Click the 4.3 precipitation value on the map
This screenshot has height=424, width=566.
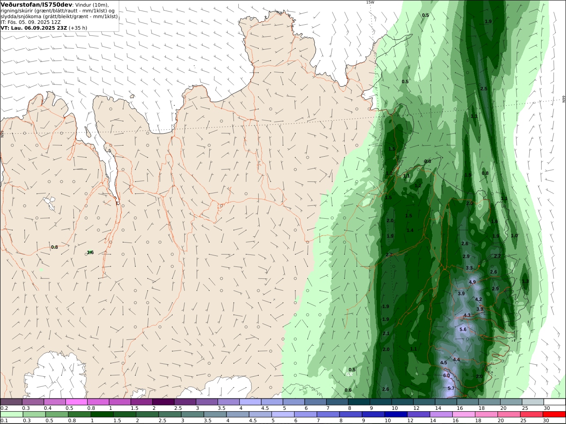click(467, 315)
